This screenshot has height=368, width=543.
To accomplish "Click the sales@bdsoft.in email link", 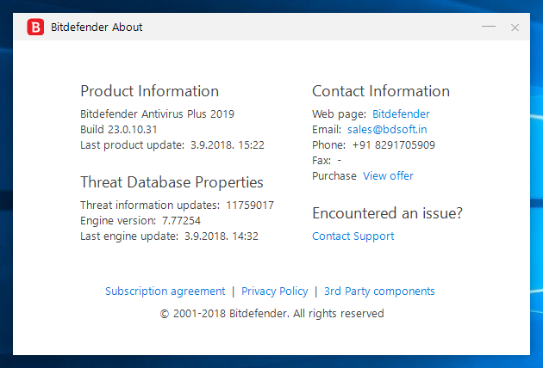I will tap(387, 129).
